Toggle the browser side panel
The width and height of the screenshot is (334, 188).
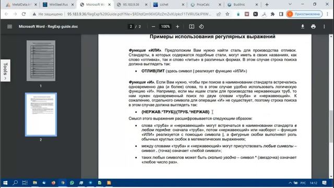point(281,14)
